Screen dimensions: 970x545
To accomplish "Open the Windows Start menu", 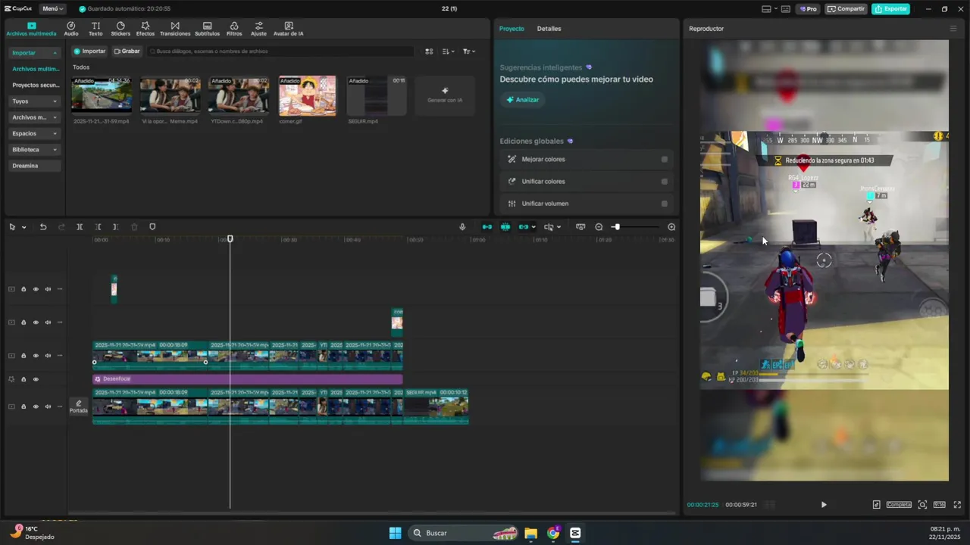I will (x=395, y=533).
